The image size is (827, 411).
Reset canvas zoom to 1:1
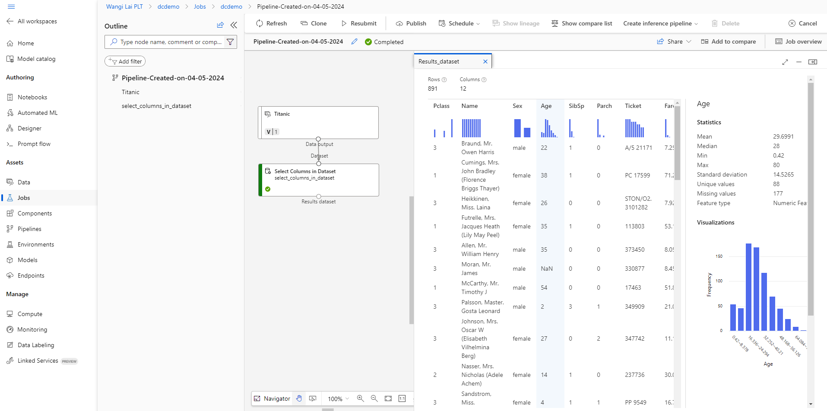(402, 398)
